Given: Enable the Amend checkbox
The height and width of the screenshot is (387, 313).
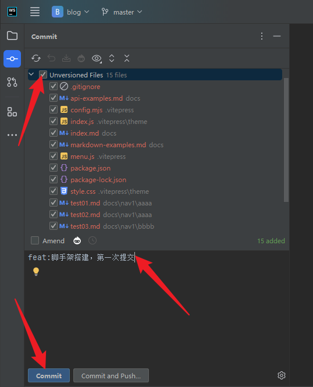Looking at the screenshot, I should [x=35, y=240].
